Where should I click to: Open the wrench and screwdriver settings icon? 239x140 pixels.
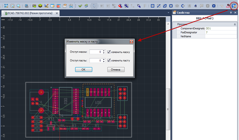point(71,6)
